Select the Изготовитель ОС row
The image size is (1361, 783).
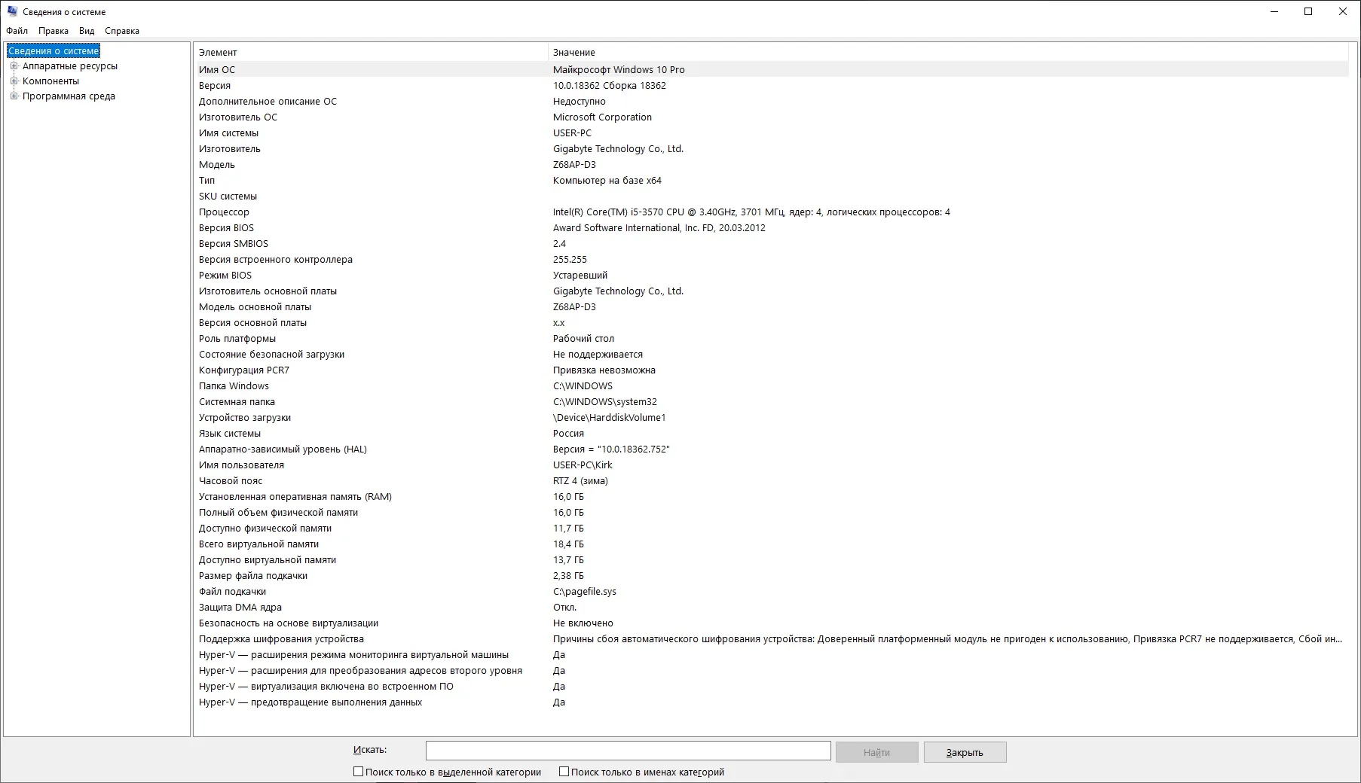point(771,117)
